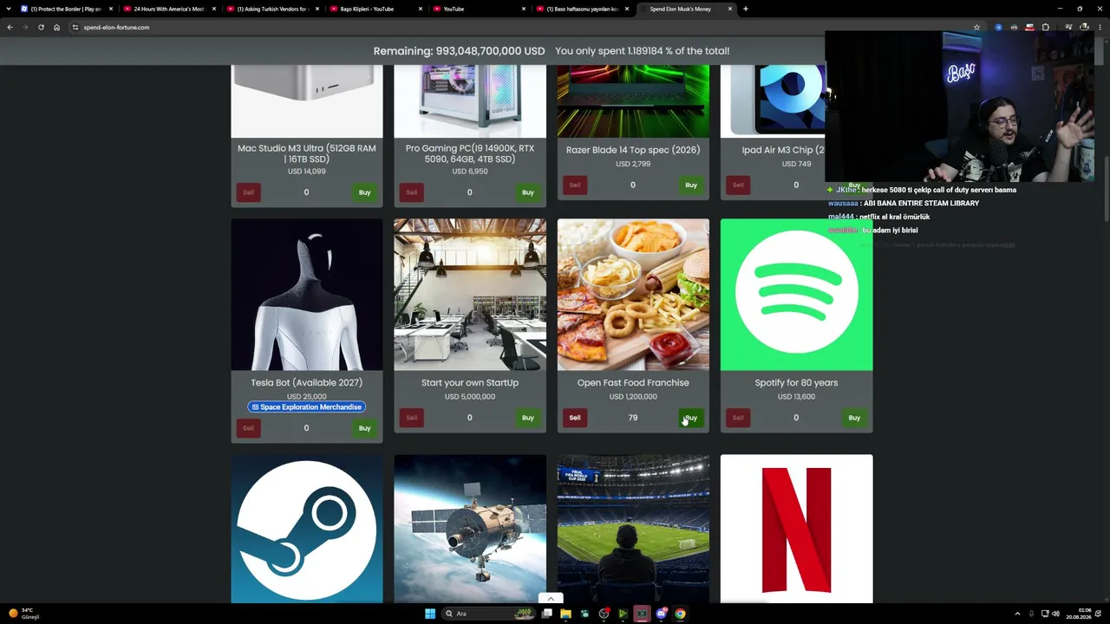Image resolution: width=1110 pixels, height=624 pixels.
Task: Sell a Mac Studio M3 Ultra
Action: tap(248, 192)
